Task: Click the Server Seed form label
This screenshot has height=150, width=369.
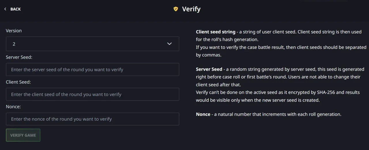Action: (19, 57)
